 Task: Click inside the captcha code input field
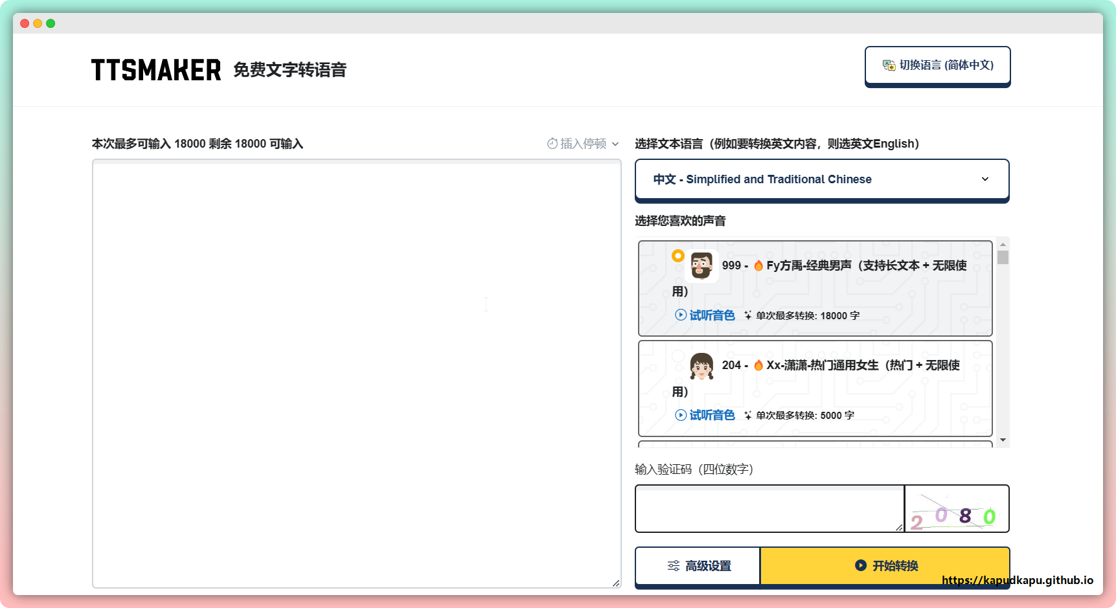(769, 509)
